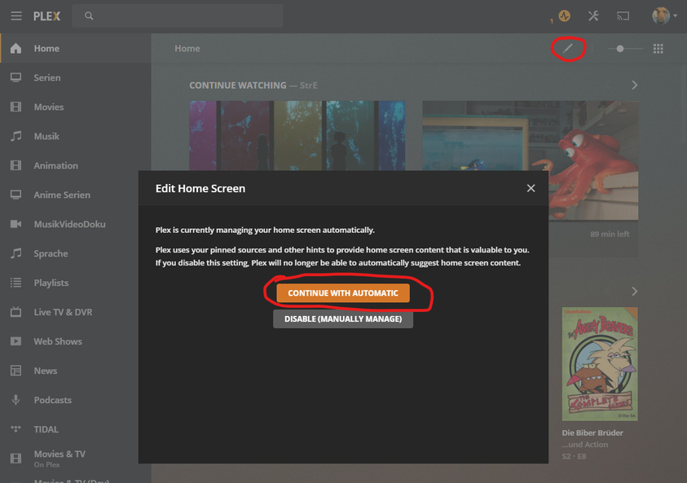Open the hamburger menu icon
The image size is (687, 483).
16,16
